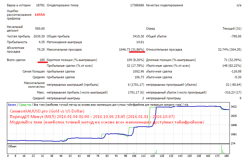Click the initial deposit value 500.00
This screenshot has width=248, height=160.
pos(40,28)
